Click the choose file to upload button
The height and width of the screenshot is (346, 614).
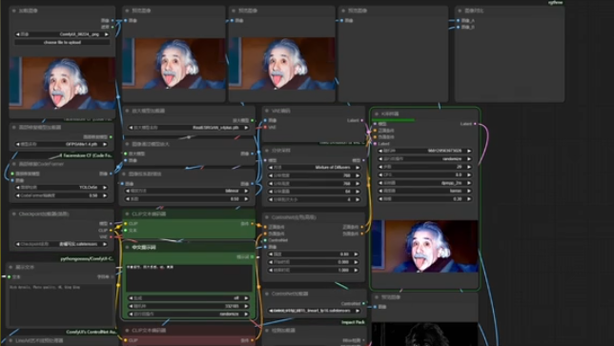point(62,42)
